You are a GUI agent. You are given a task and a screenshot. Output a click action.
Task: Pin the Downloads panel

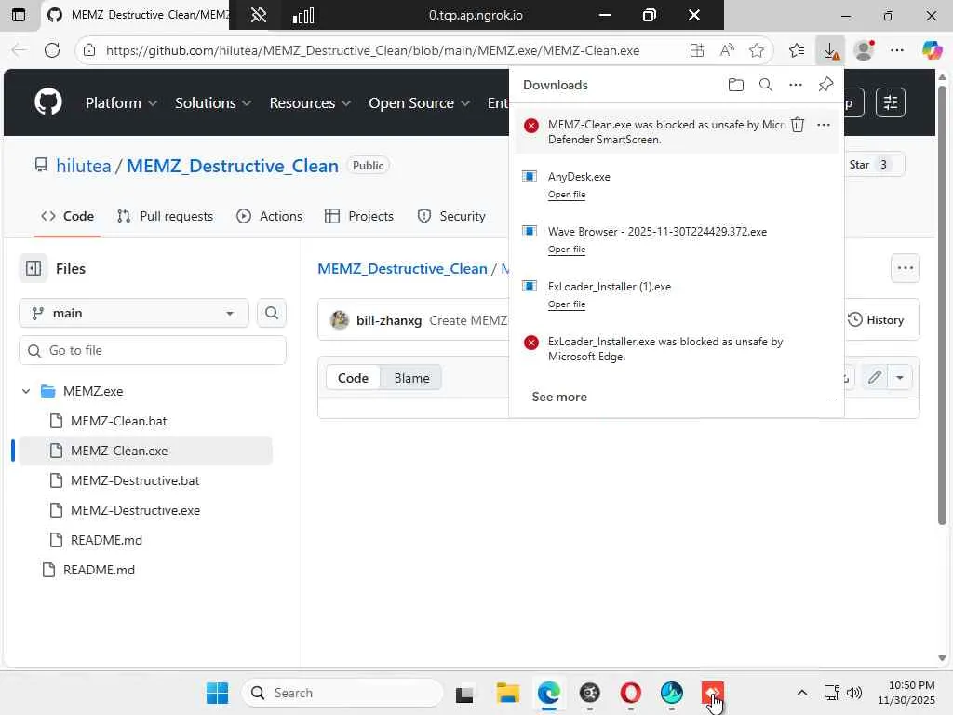pos(825,85)
